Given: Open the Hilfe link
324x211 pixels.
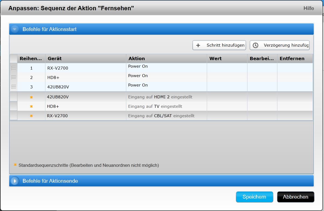Looking at the screenshot, I should [x=309, y=8].
